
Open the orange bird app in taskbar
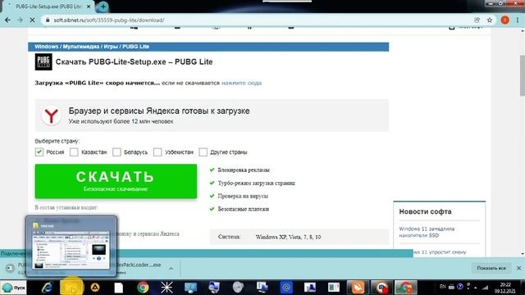click(358, 288)
